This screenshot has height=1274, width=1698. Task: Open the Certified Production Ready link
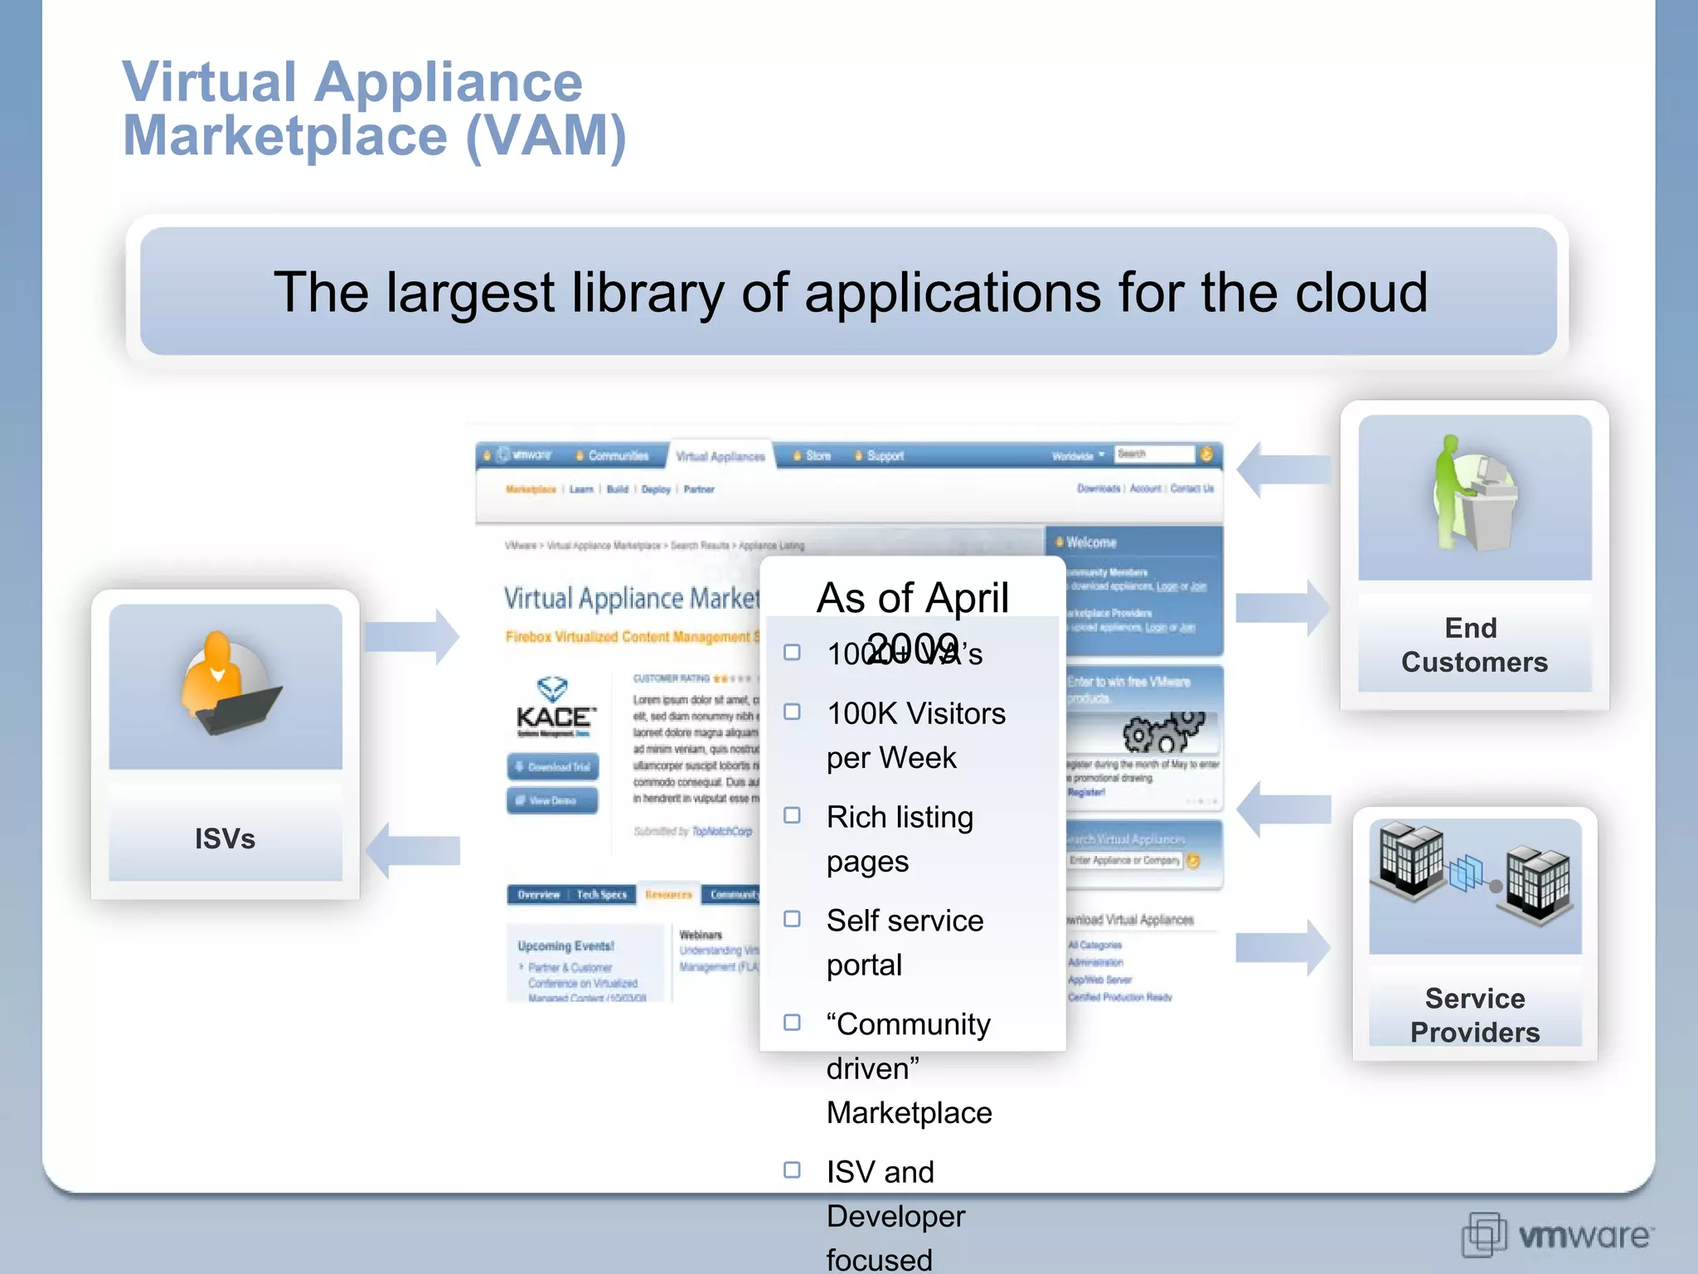coord(1119,997)
